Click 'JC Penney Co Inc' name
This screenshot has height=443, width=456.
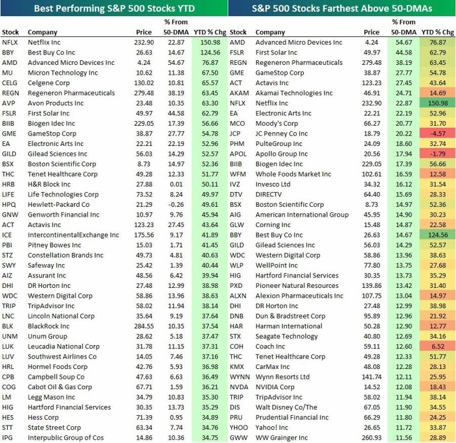pos(282,134)
